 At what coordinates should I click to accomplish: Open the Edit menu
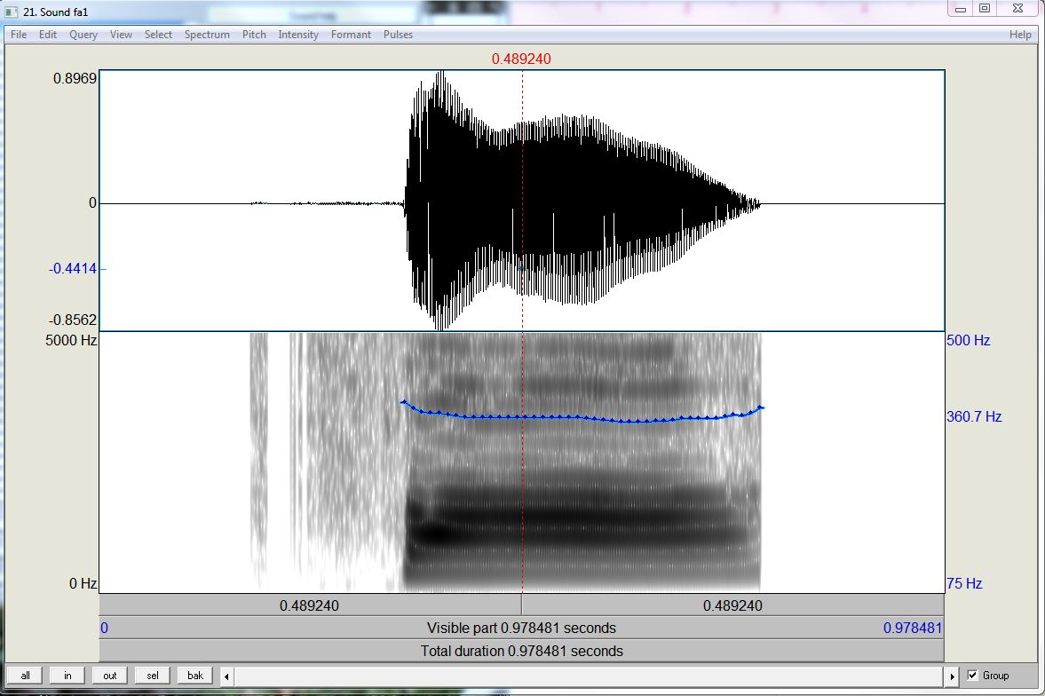[47, 35]
